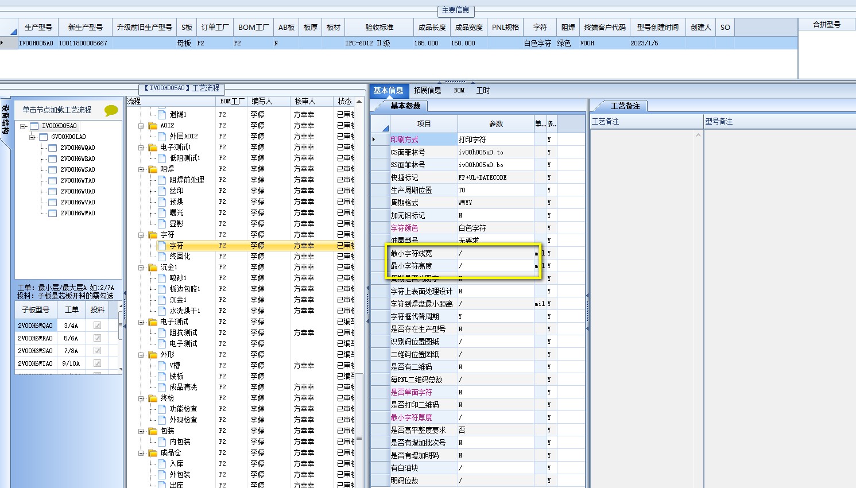856x488 pixels.
Task: Click the 功能检查 document icon
Action: click(162, 409)
